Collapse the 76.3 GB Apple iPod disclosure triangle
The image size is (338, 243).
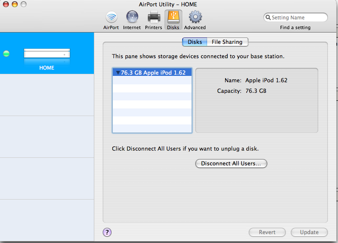118,73
